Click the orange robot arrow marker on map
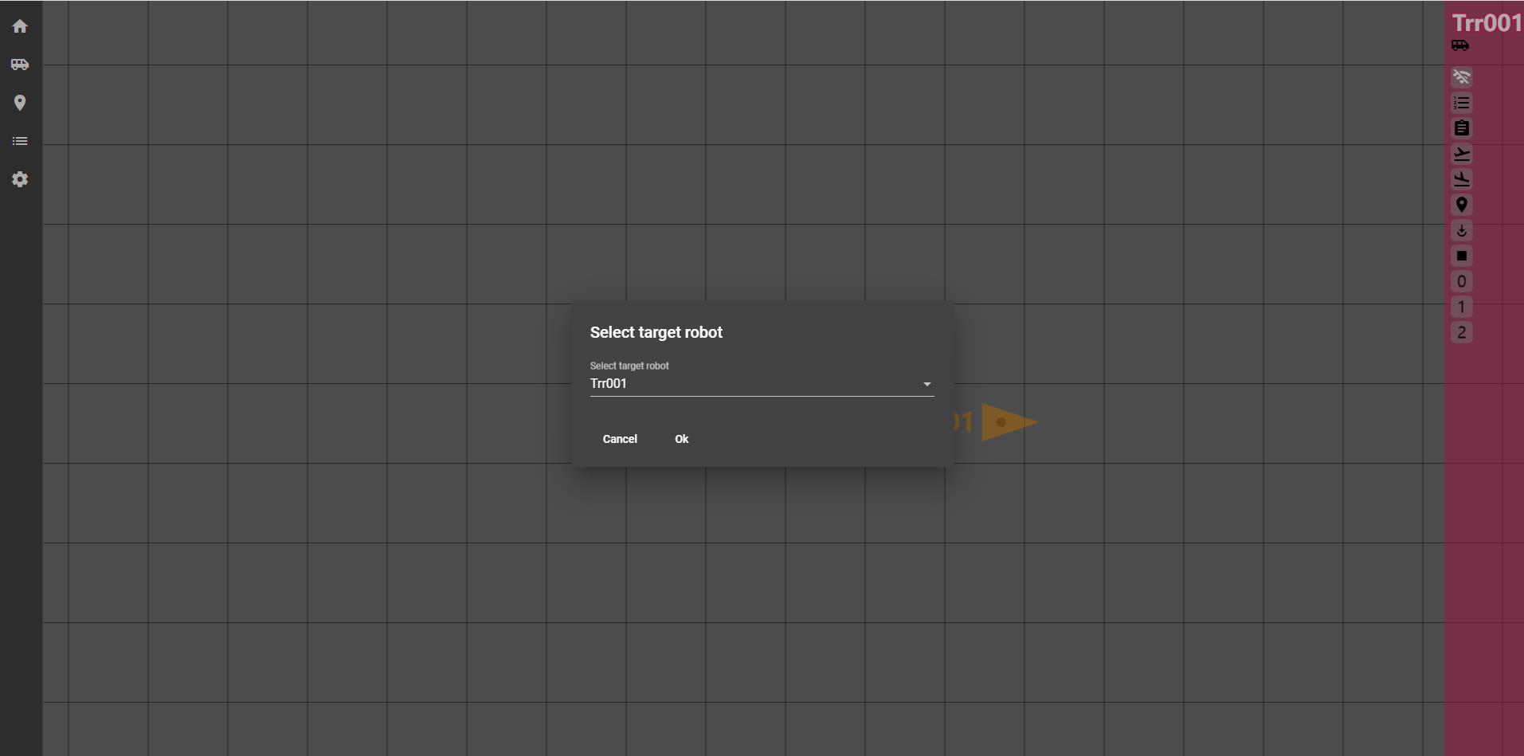Viewport: 1524px width, 756px height. [x=1009, y=422]
